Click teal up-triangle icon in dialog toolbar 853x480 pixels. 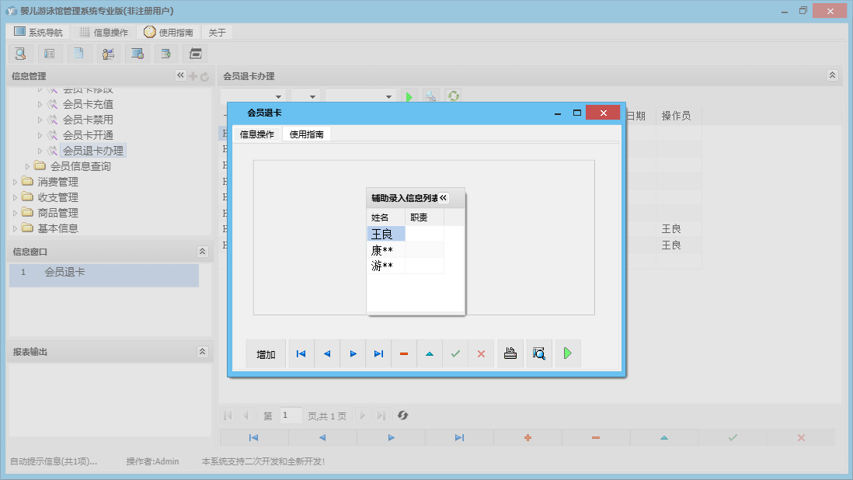pyautogui.click(x=430, y=354)
